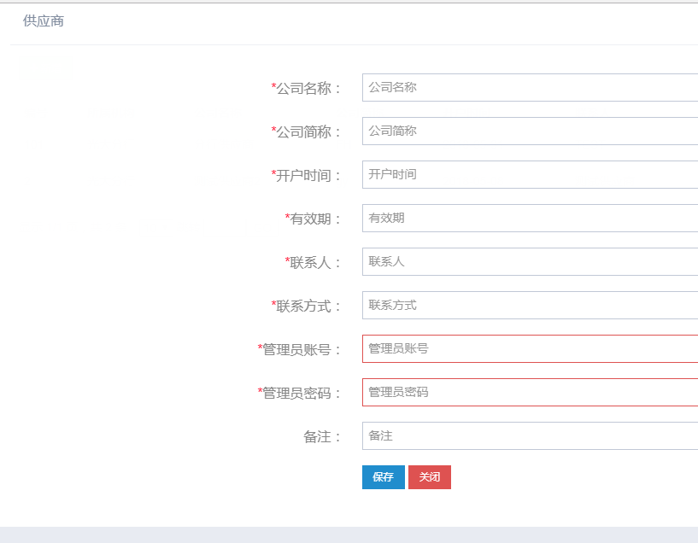Select the 开户时间 date field
698x543 pixels.
coord(531,175)
